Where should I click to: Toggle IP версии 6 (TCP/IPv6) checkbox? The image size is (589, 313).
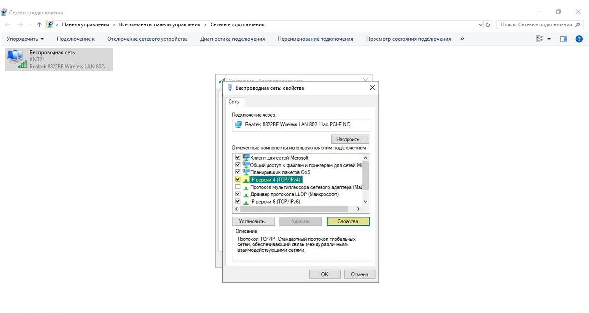click(x=238, y=201)
